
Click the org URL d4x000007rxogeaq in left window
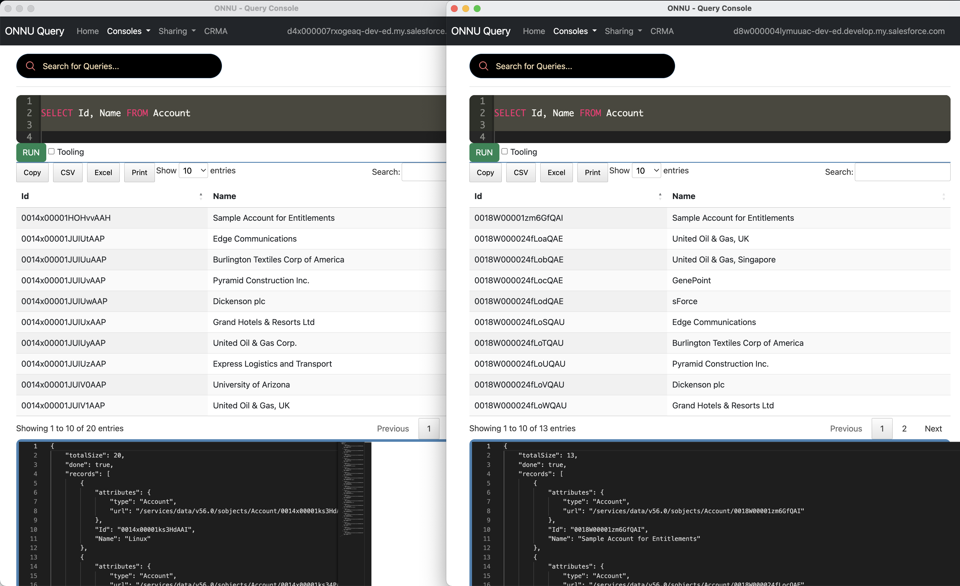367,31
